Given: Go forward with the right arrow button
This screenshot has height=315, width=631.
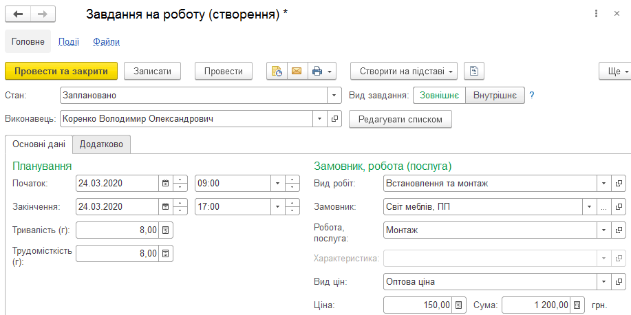Looking at the screenshot, I should 43,14.
